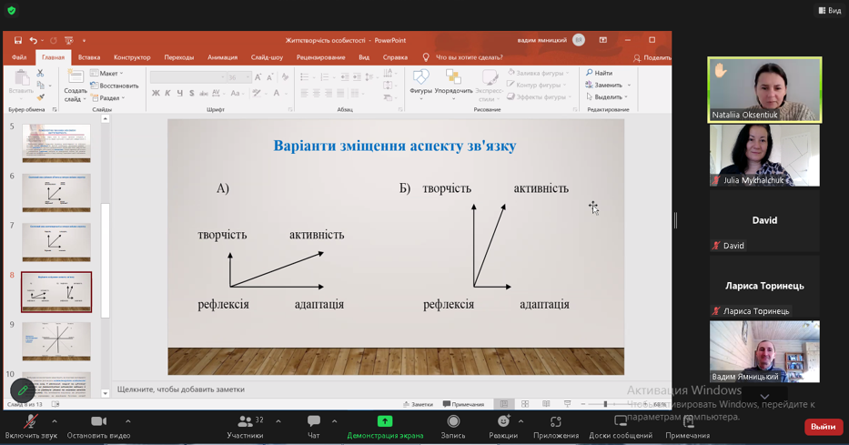Select slide 7 thumbnail
Viewport: 849px width, 445px height.
[x=56, y=242]
